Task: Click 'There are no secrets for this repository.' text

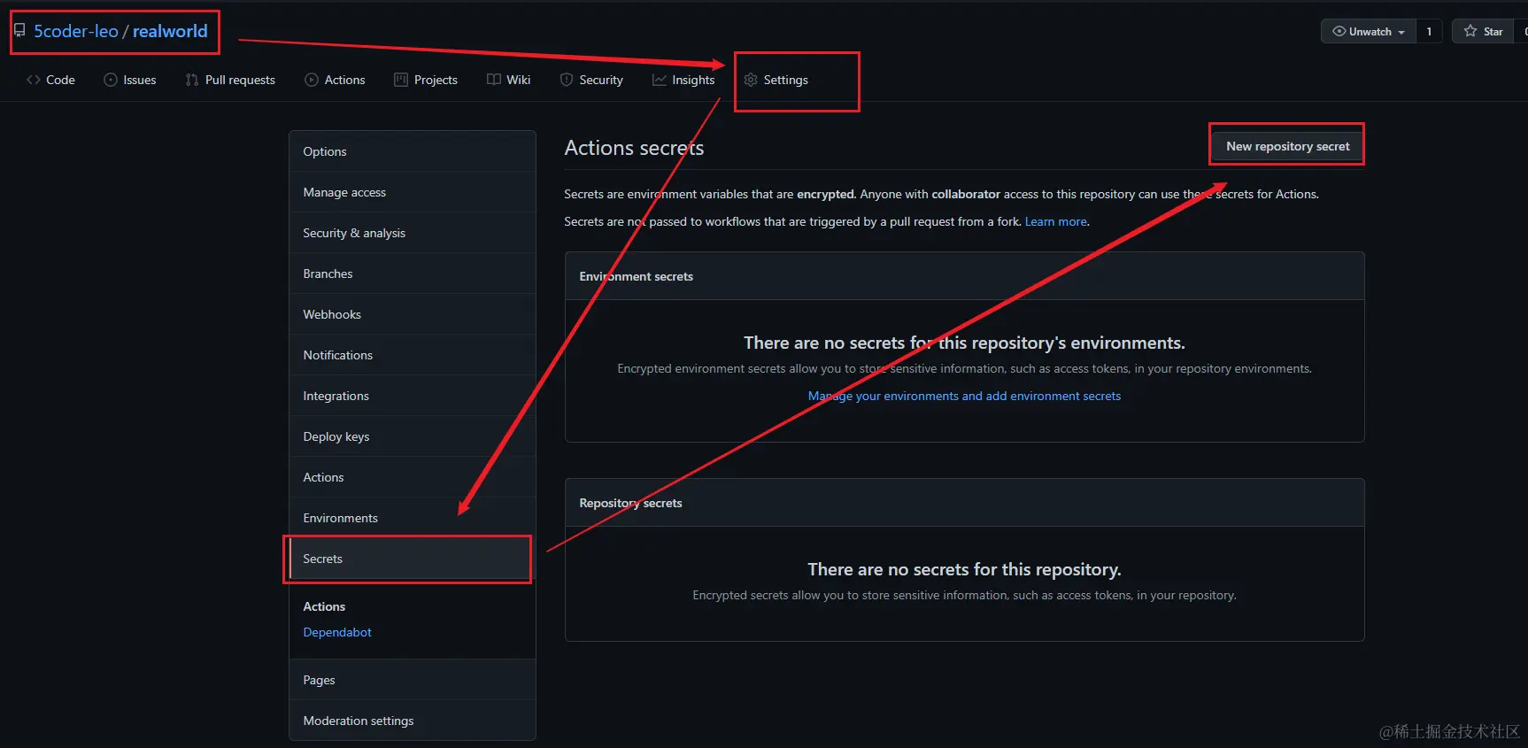Action: click(964, 569)
